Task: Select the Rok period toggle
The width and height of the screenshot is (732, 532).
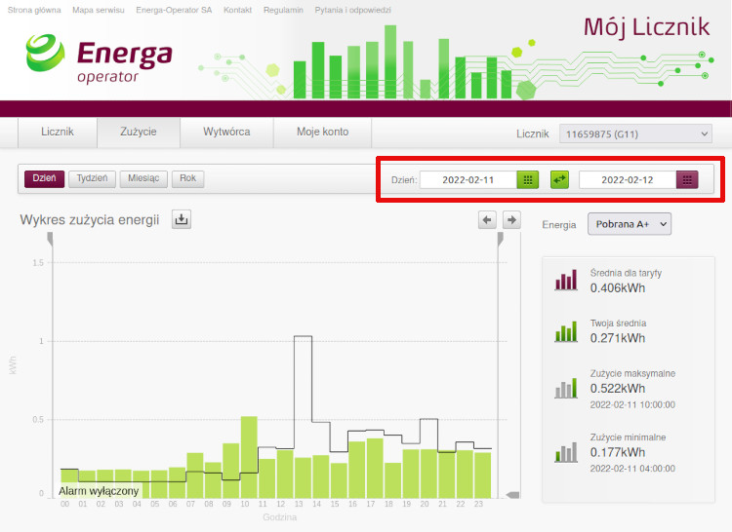Action: [187, 178]
